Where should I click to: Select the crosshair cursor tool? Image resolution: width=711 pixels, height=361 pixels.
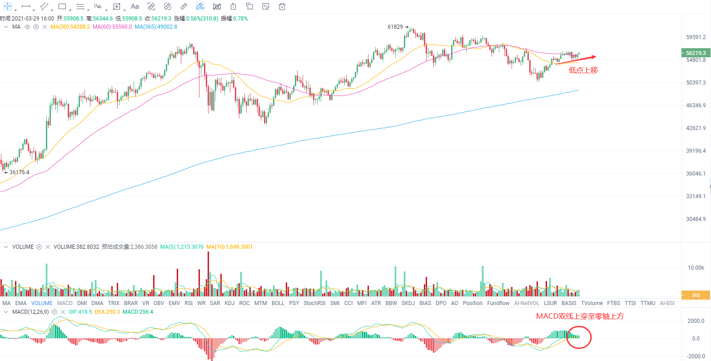tap(8, 6)
